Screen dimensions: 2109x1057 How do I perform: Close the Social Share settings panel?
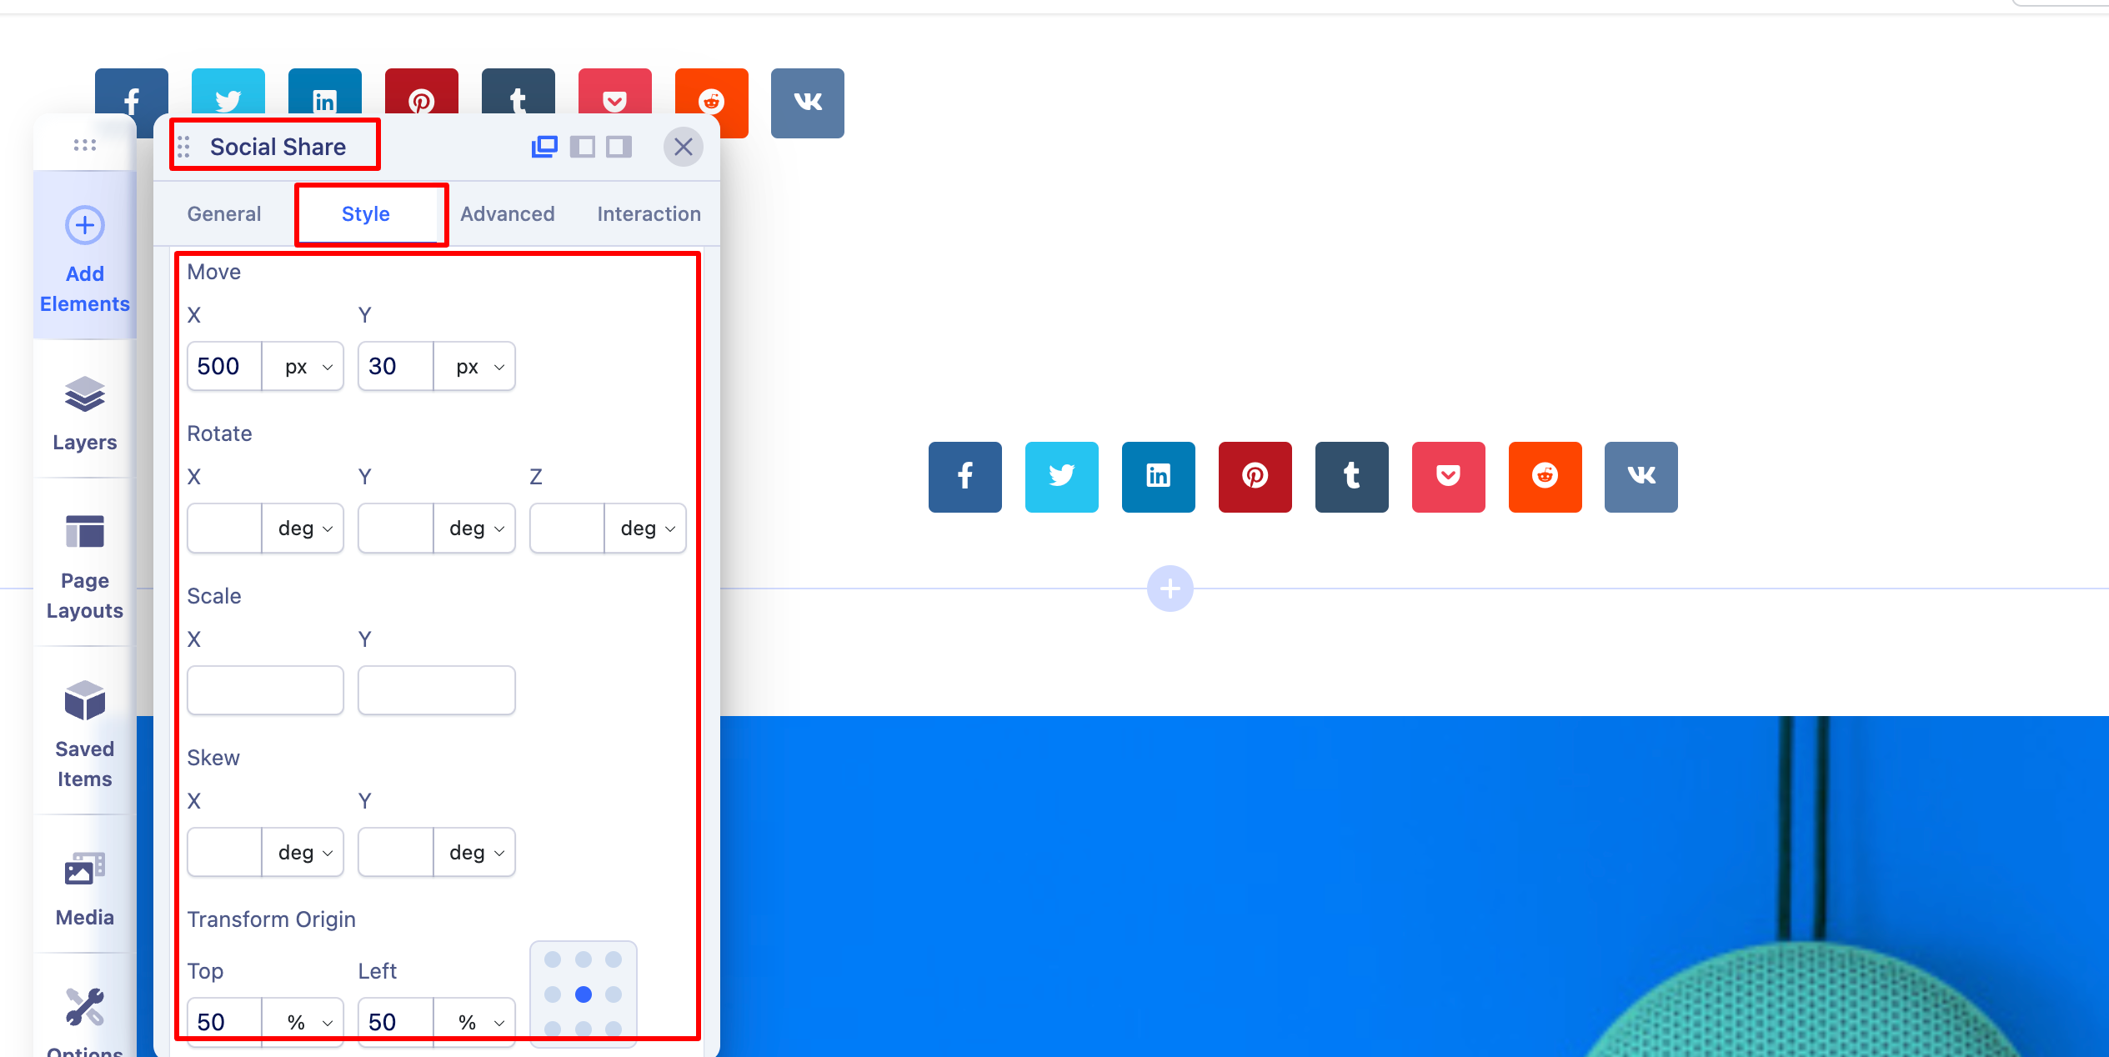tap(684, 147)
